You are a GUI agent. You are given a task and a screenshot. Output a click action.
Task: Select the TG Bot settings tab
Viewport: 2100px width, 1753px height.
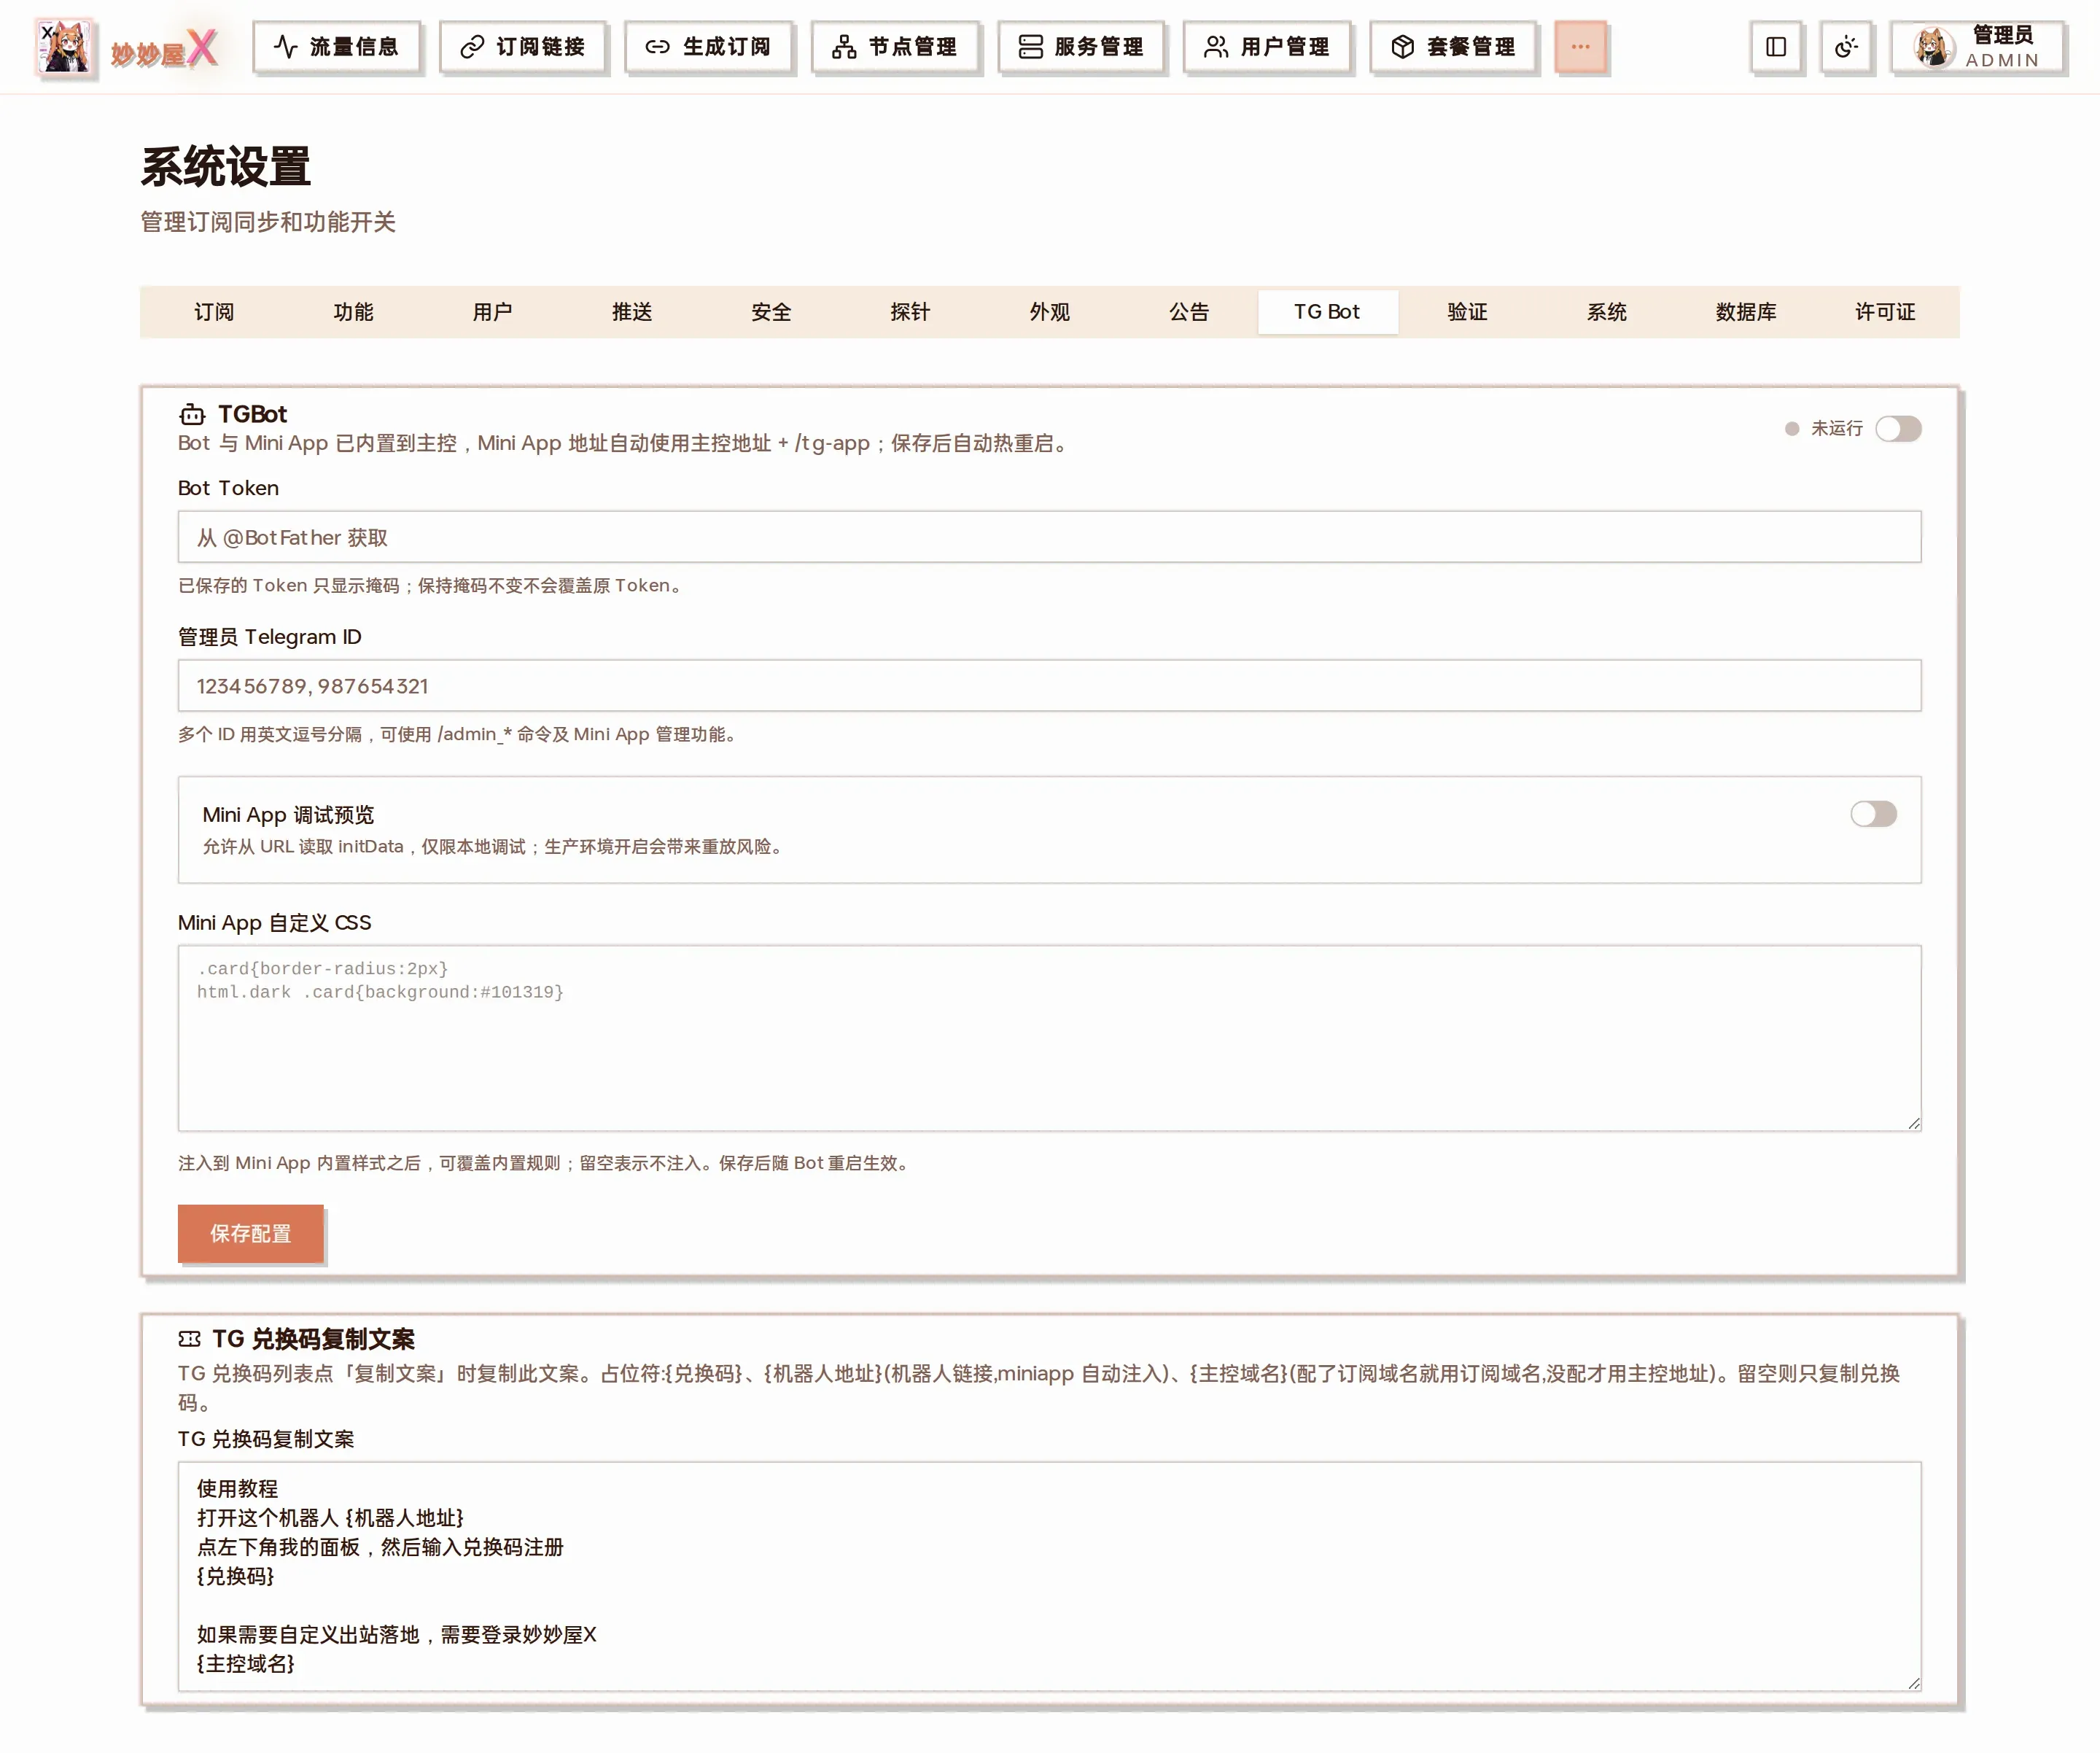tap(1328, 312)
